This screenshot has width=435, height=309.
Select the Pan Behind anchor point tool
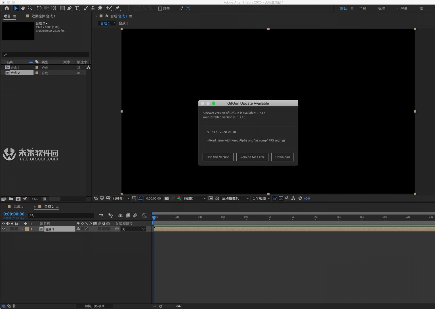pos(53,8)
